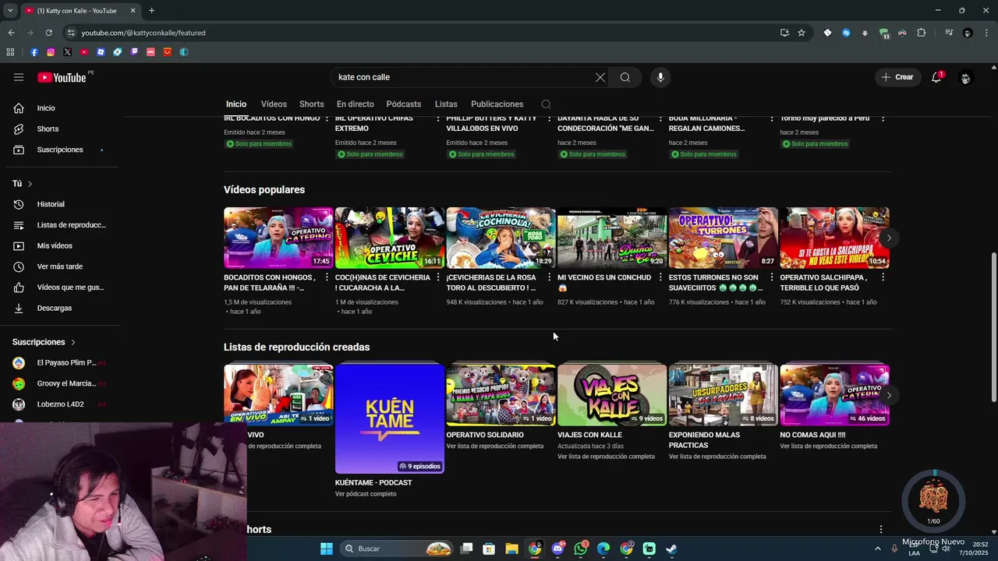The image size is (998, 561).
Task: Open KUÉNTAME podcast thumbnail
Action: click(389, 418)
